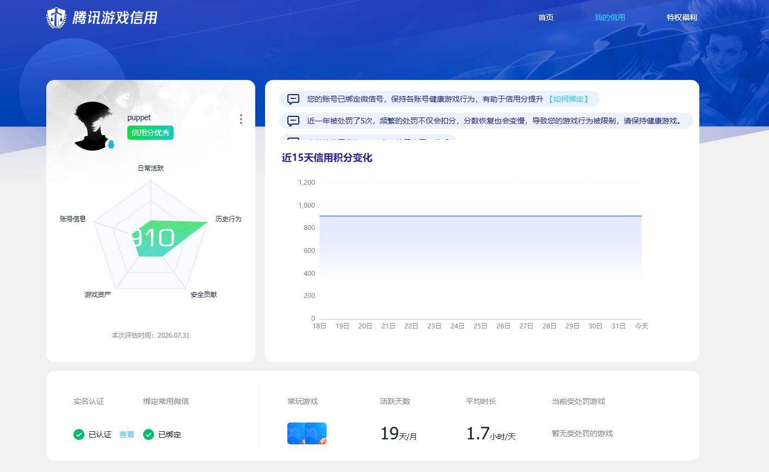The width and height of the screenshot is (769, 472).
Task: Click the green check beside 已绑定
Action: (149, 434)
